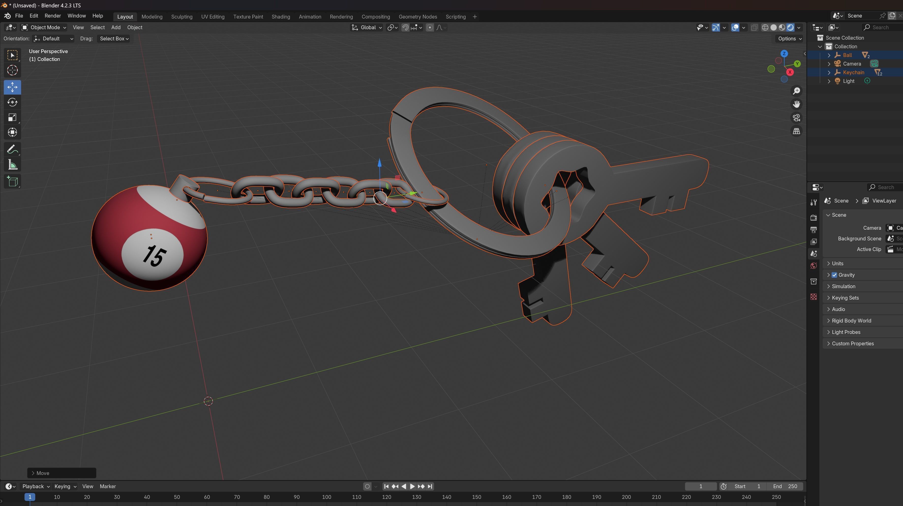Viewport: 903px width, 506px height.
Task: Select the Scale tool
Action: click(12, 117)
